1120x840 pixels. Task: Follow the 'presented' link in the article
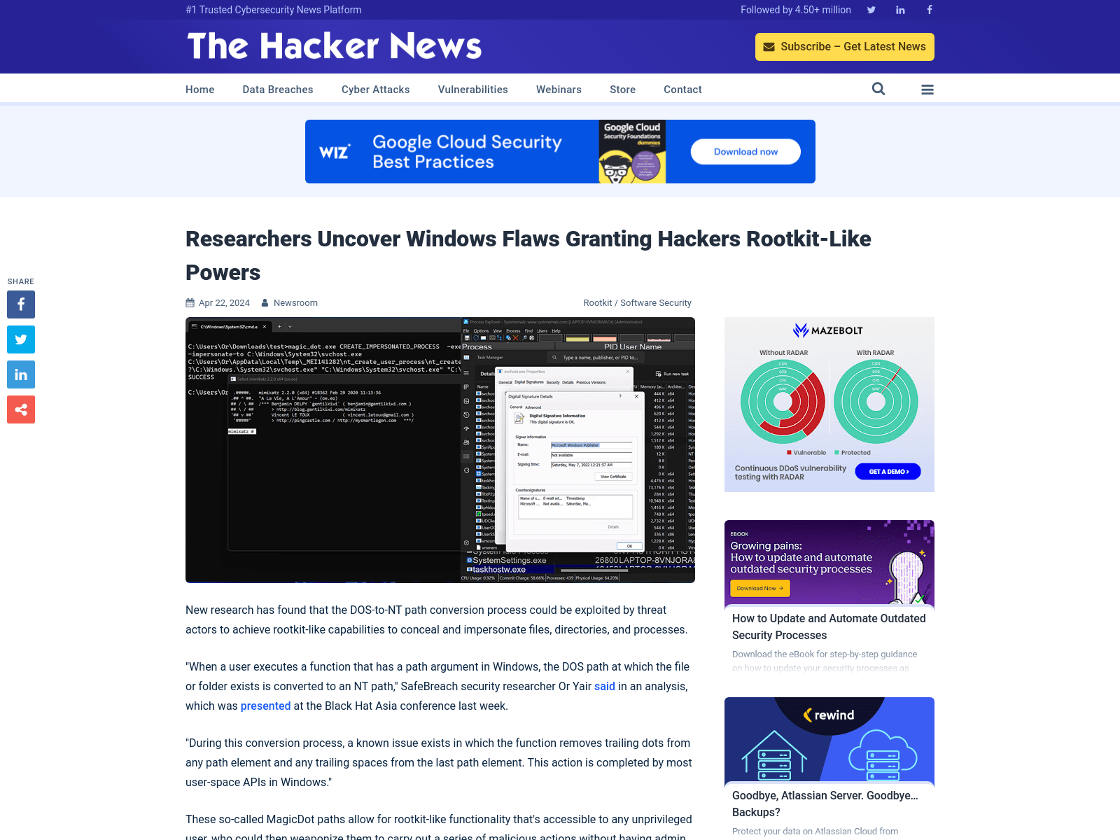click(x=265, y=706)
